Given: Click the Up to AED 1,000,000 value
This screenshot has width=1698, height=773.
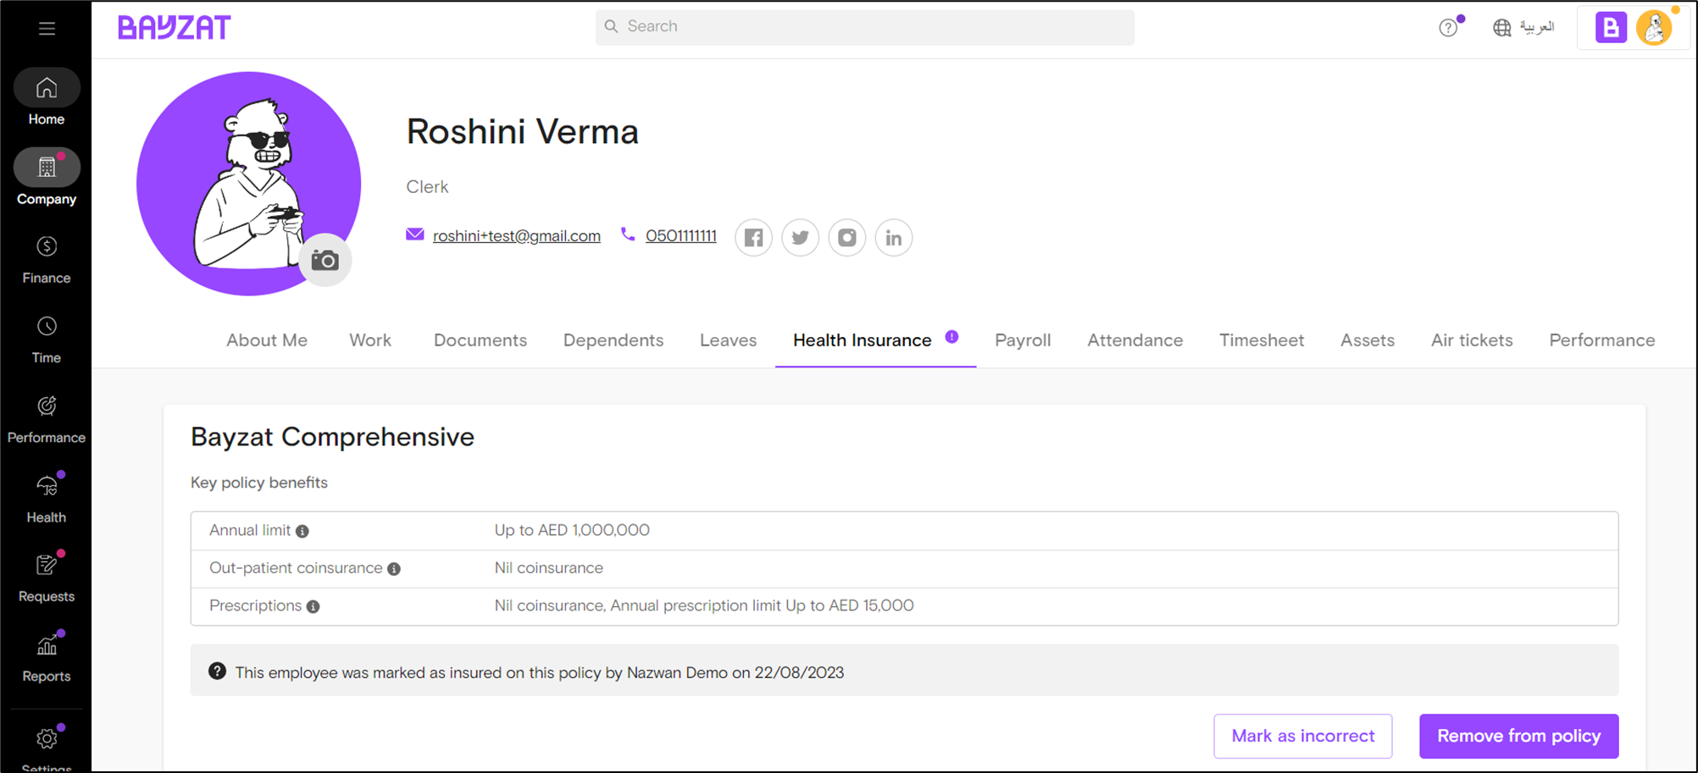Looking at the screenshot, I should coord(572,530).
